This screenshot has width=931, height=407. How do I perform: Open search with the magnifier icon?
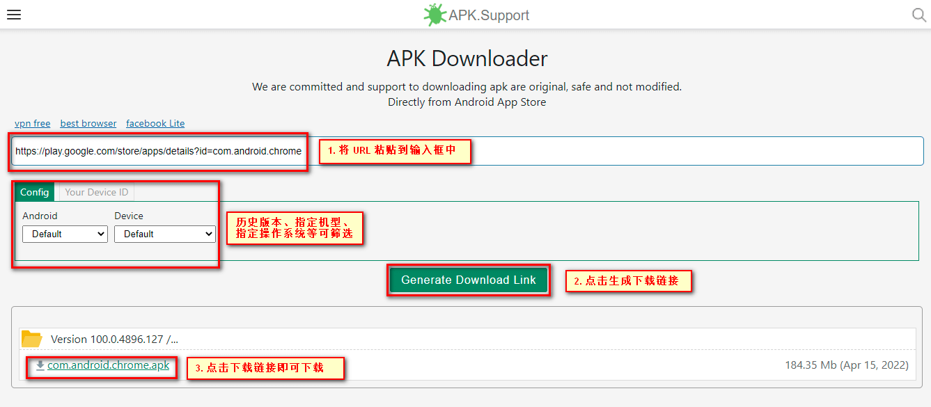click(x=919, y=15)
